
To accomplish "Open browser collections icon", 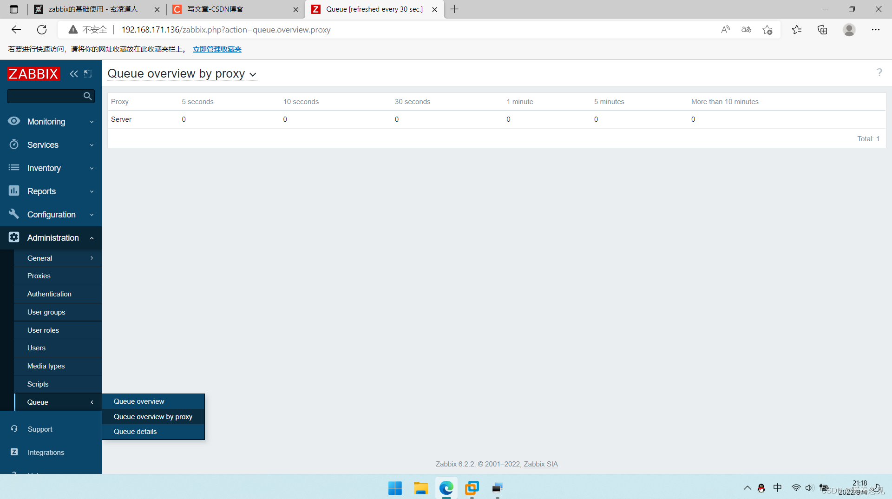I will [x=822, y=30].
